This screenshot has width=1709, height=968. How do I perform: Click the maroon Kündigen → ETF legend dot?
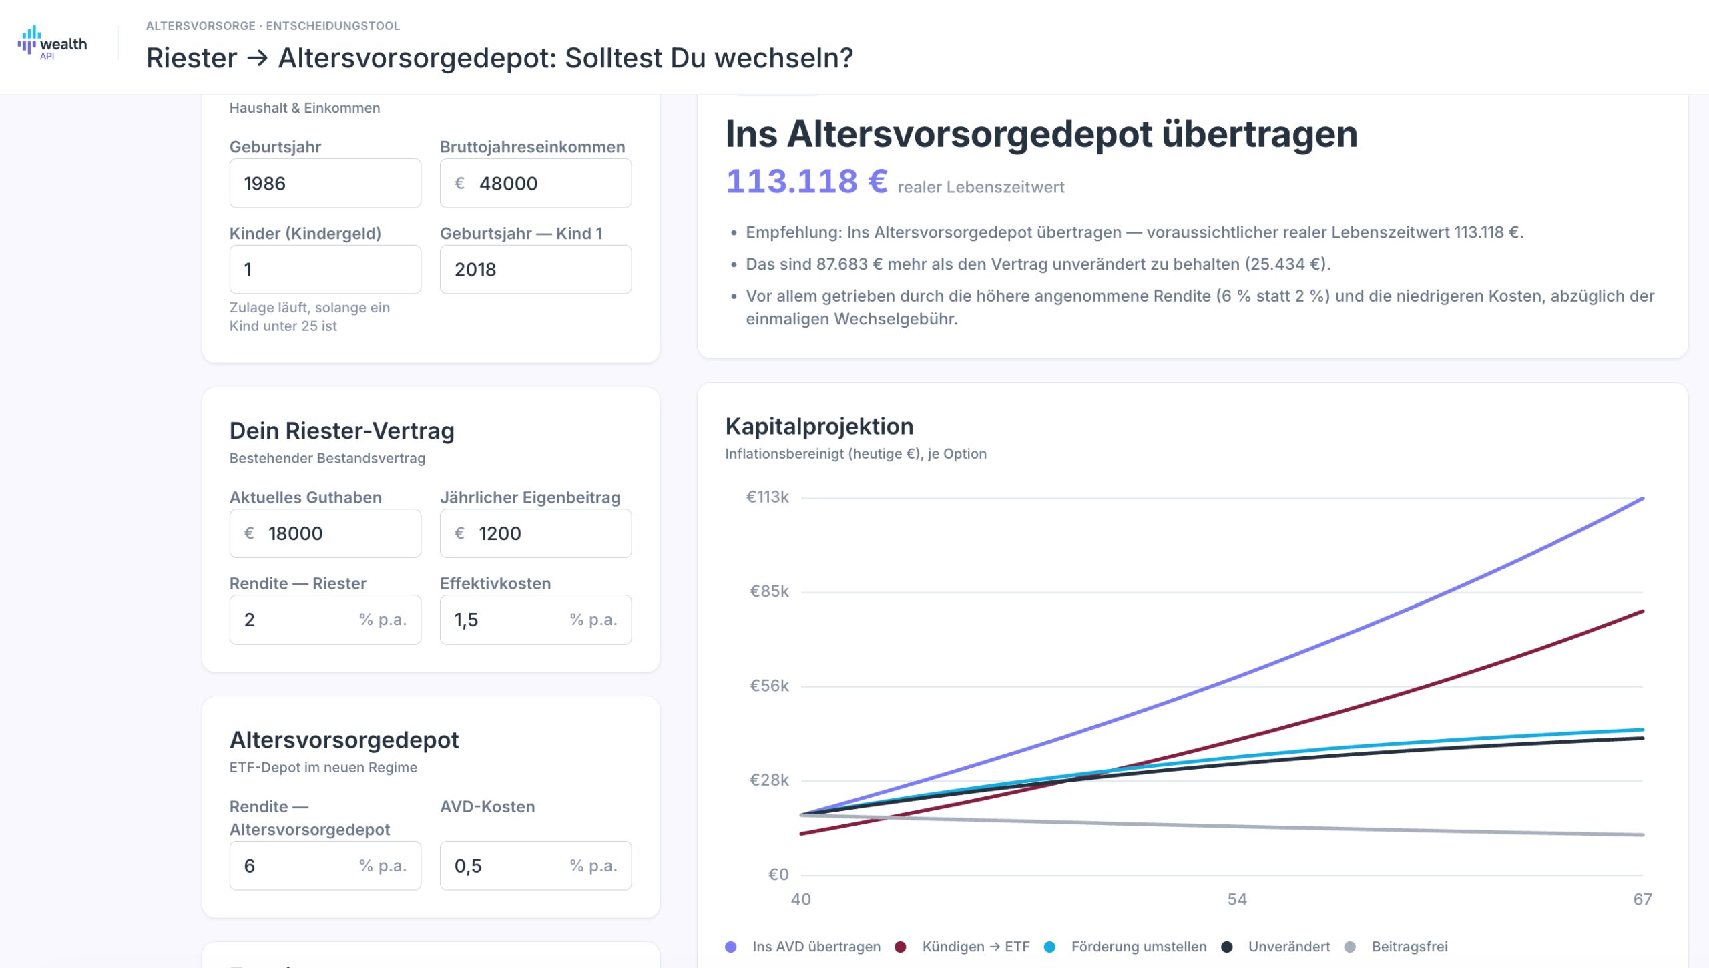coord(901,947)
